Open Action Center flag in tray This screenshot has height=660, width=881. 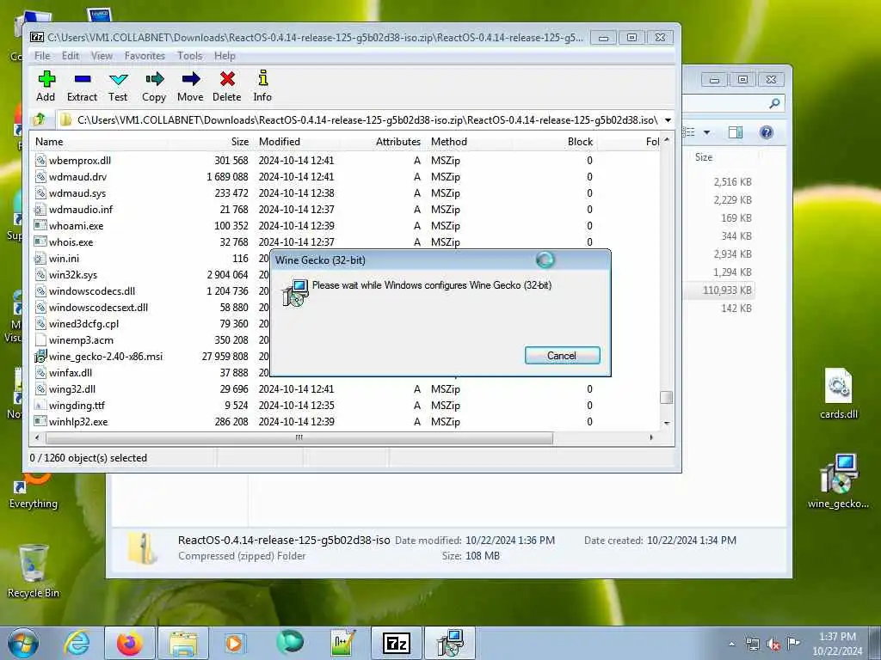pos(793,643)
